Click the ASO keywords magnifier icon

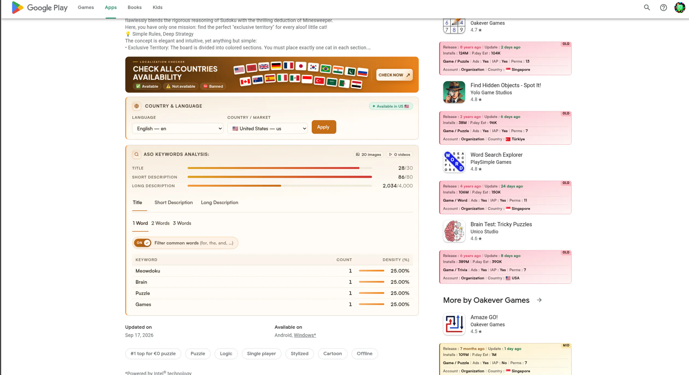pyautogui.click(x=136, y=154)
